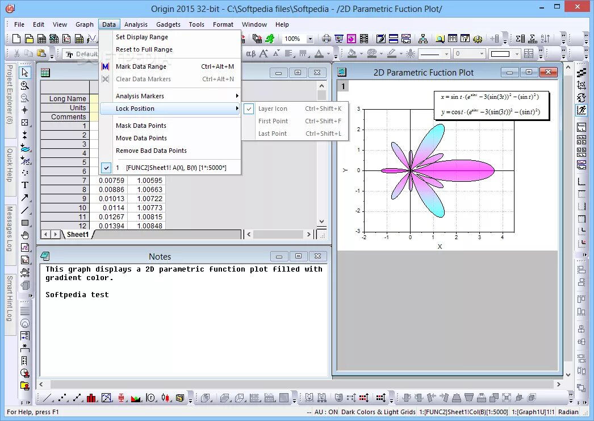
Task: Open the fill color dropdown arrow
Action: (x=361, y=54)
